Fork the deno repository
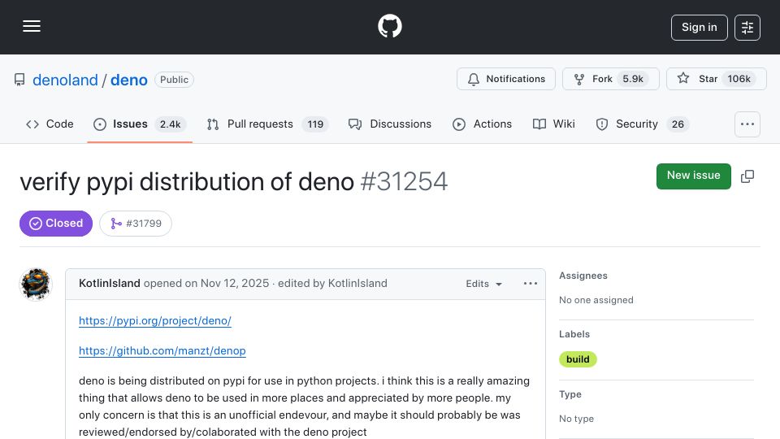Viewport: 780px width, 439px height. [x=610, y=79]
